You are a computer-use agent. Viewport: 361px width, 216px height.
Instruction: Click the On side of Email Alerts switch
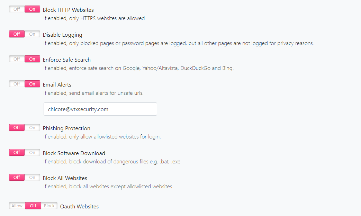32,84
